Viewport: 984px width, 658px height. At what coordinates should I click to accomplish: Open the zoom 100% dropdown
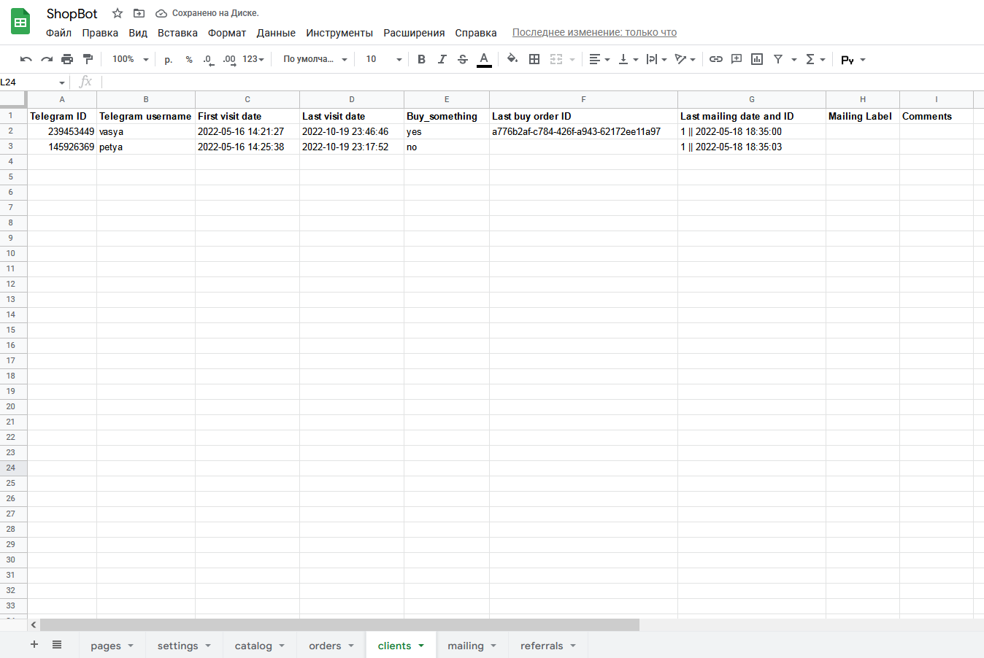[x=130, y=59]
